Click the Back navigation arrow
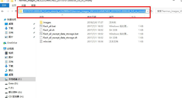This screenshot has width=182, height=98. (x=2, y=11)
